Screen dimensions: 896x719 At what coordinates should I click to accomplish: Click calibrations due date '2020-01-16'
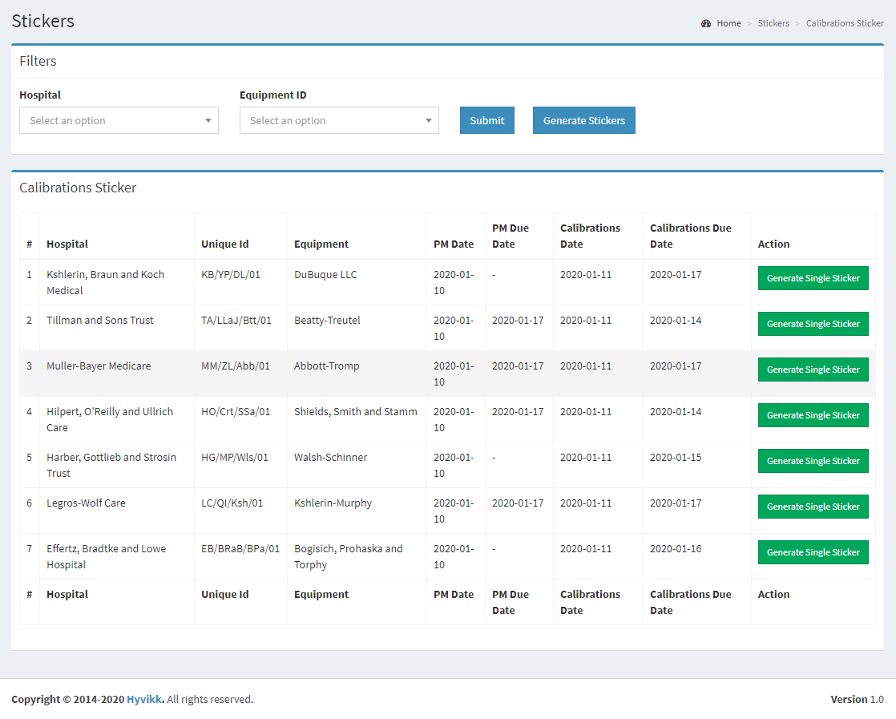point(676,549)
